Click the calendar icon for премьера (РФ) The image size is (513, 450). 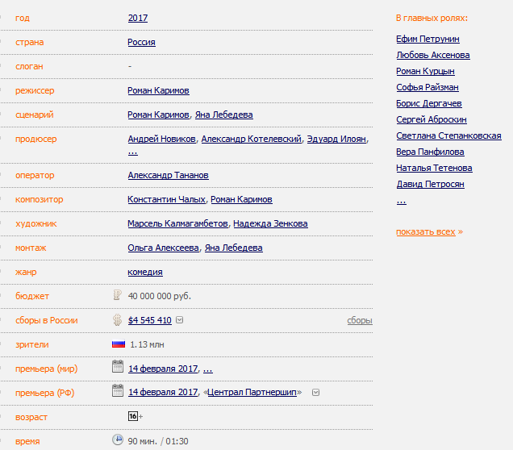(117, 392)
